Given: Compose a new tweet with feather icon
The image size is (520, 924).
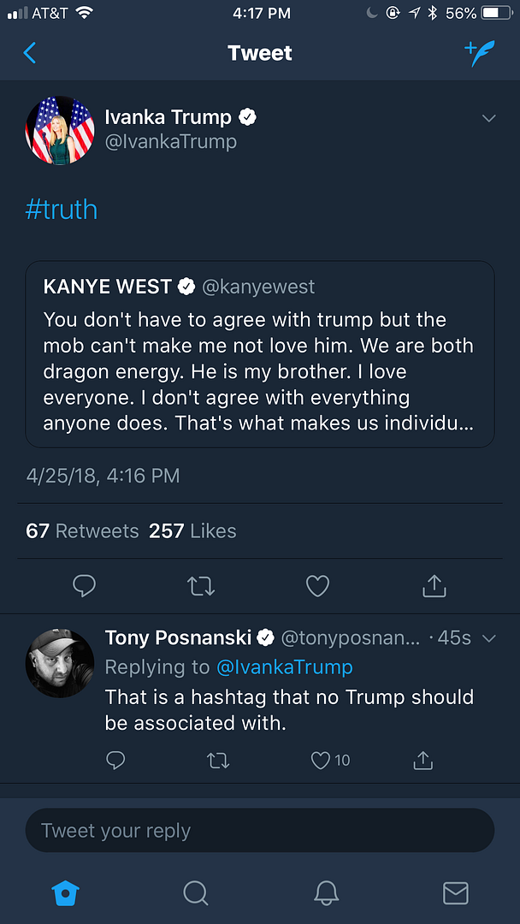Looking at the screenshot, I should (x=480, y=53).
